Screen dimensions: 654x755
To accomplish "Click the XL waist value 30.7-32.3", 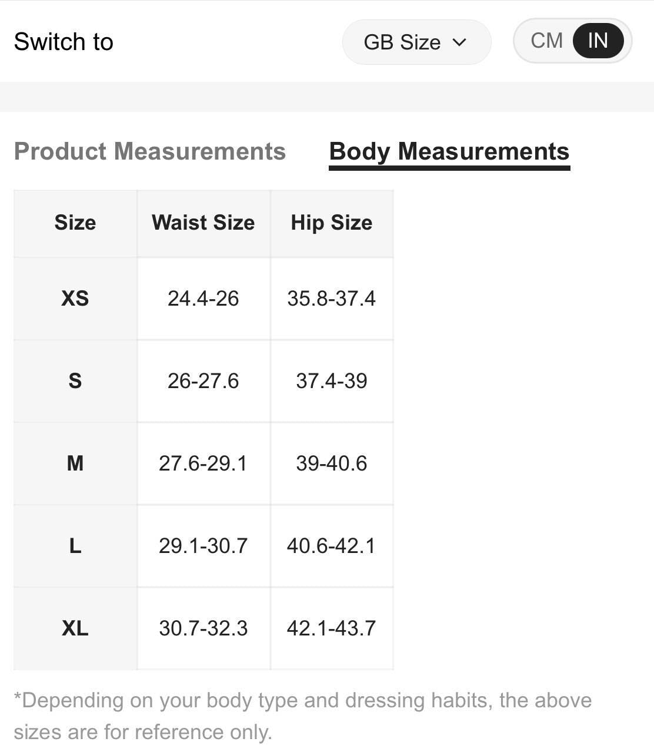I will coord(203,628).
